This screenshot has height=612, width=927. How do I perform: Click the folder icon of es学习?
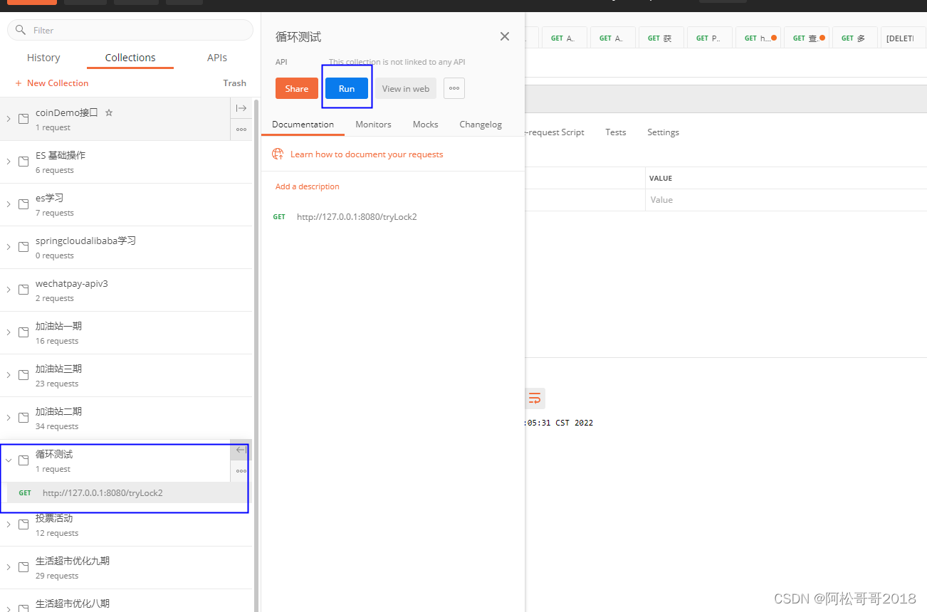pos(23,204)
